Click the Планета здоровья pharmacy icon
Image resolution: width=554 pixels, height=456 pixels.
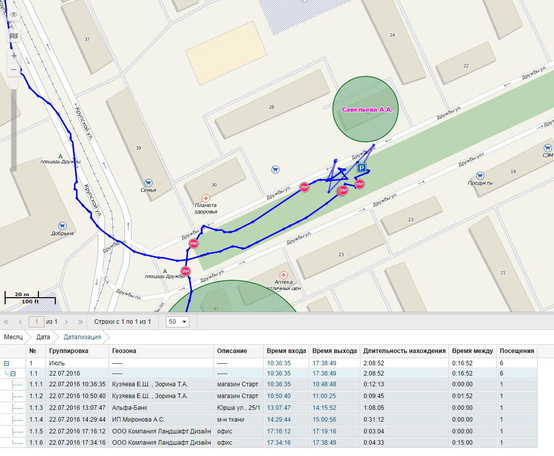click(206, 198)
